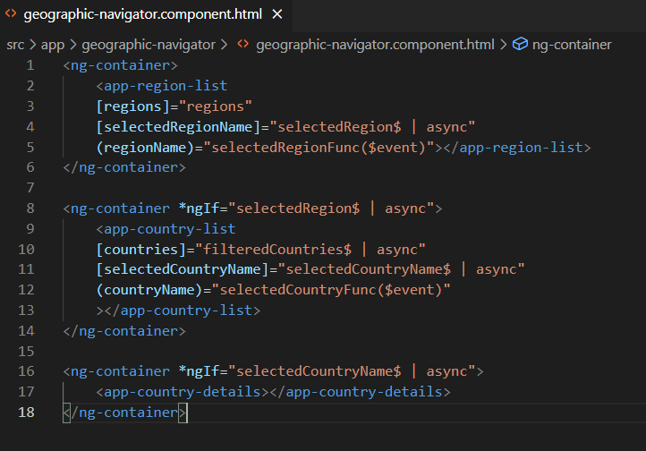The image size is (646, 451).
Task: Open the geographic-navigator.component.html file breadcrumb
Action: pyautogui.click(x=376, y=44)
